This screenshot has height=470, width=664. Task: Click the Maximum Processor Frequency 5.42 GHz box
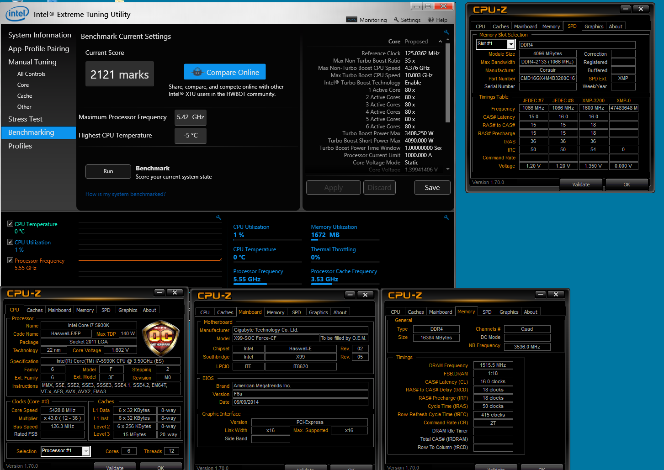(x=191, y=117)
